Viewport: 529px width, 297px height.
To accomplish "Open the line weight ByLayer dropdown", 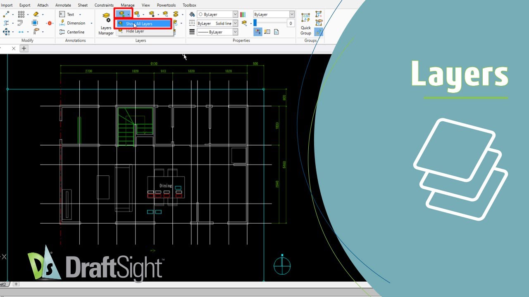I will [217, 32].
